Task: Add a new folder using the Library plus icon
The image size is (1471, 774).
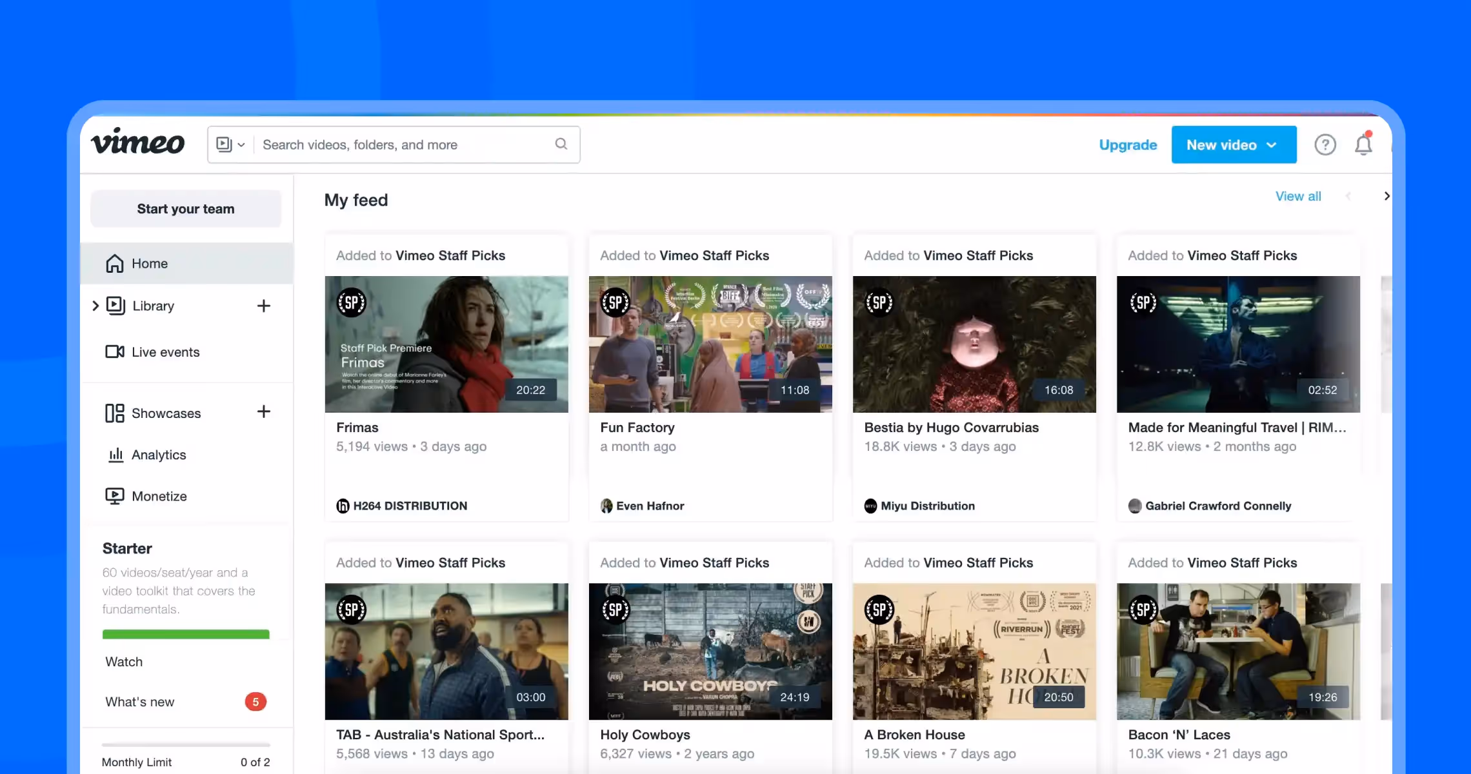Action: coord(265,306)
